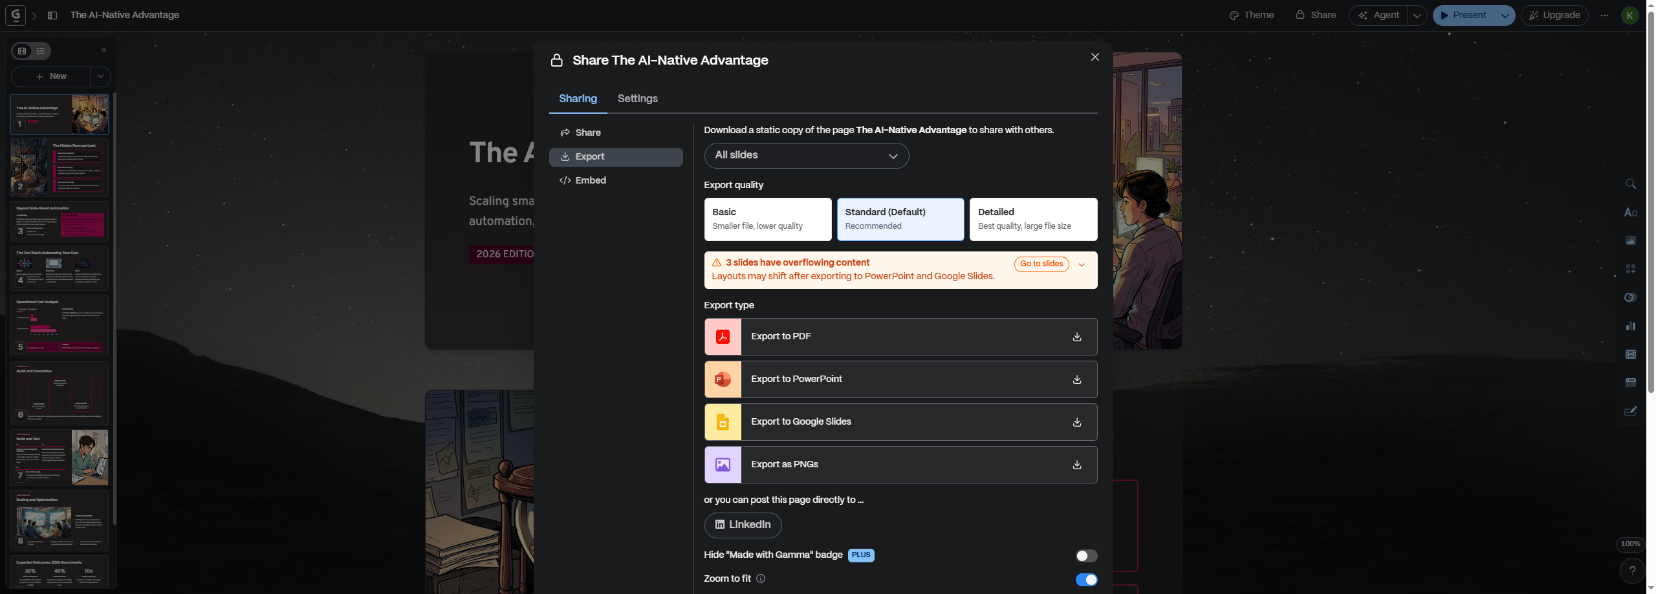Select the Share menu item
Screen dimensions: 1656x594
[x=616, y=133]
